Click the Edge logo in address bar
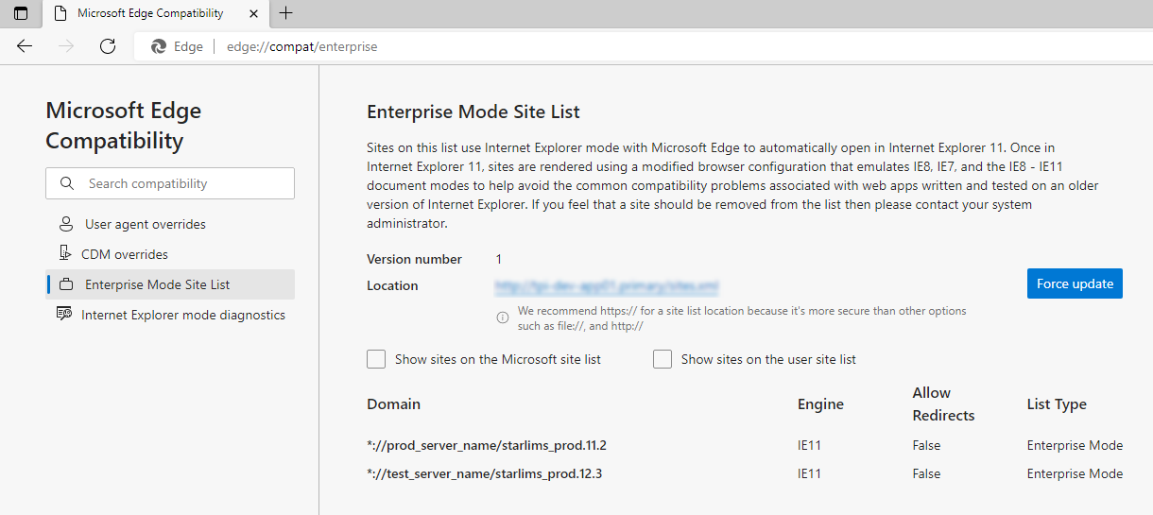Screen dimensions: 1153x515 pos(159,46)
